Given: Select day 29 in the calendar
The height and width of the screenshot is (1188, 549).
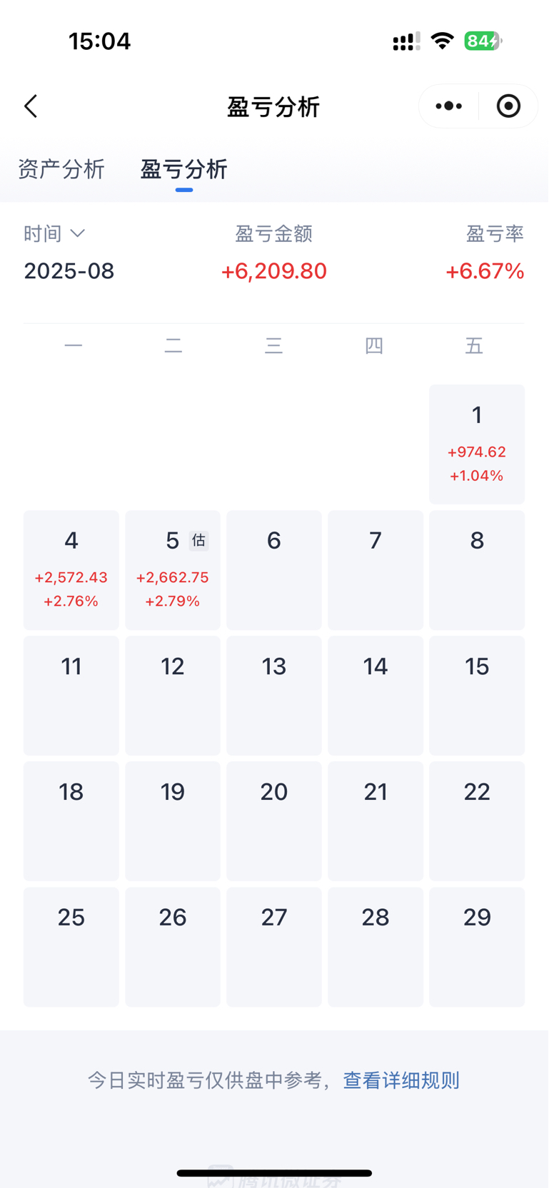Looking at the screenshot, I should [x=477, y=947].
